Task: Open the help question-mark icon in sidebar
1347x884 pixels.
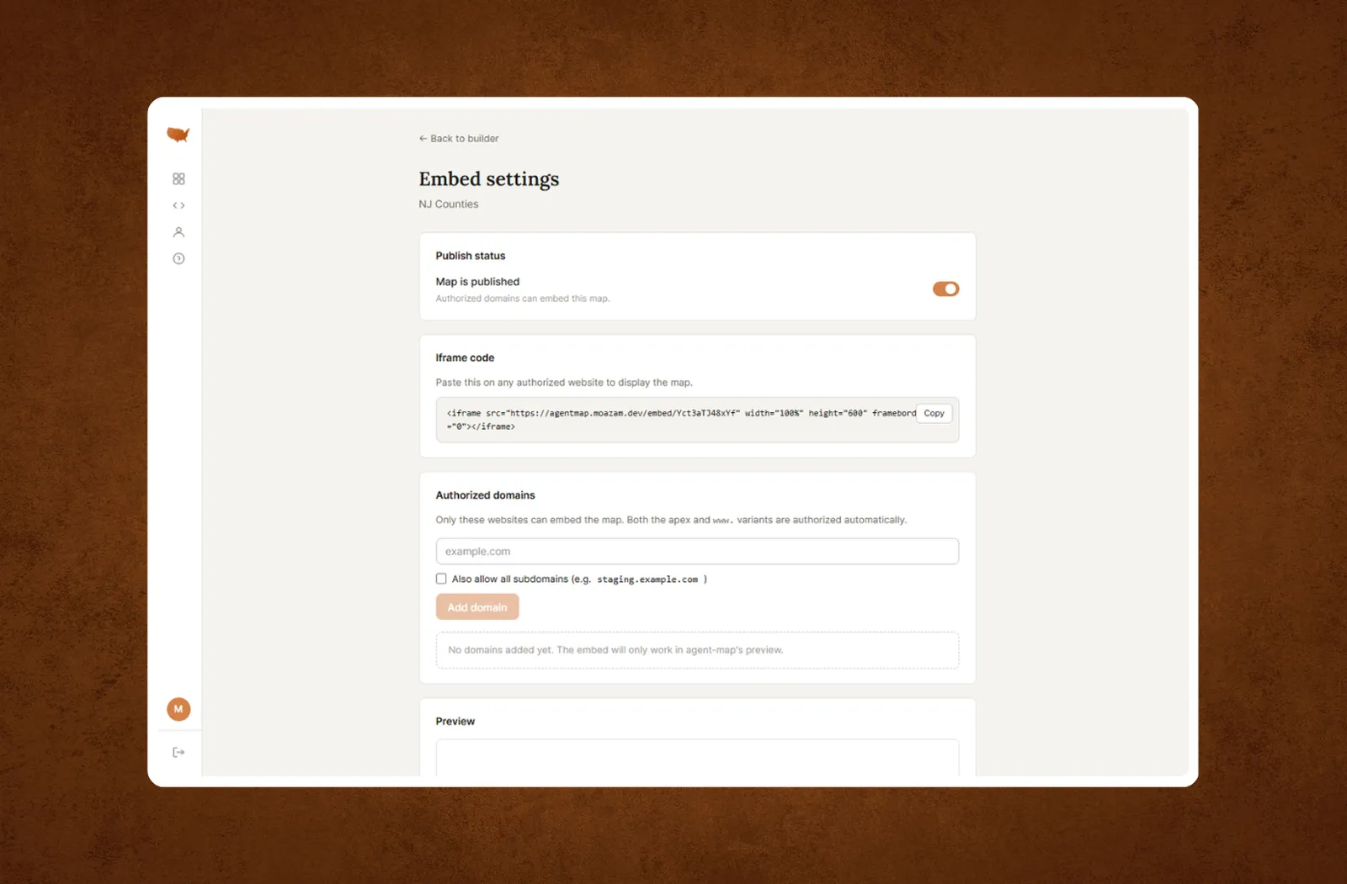Action: (178, 259)
